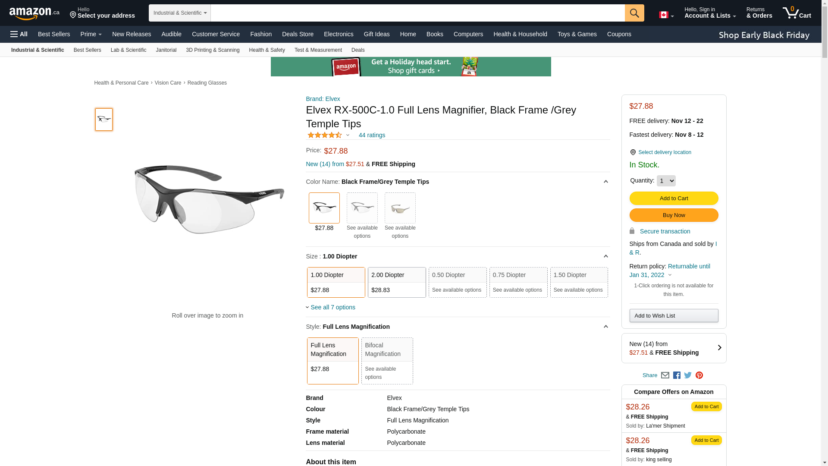Open the All hamburger menu
Image resolution: width=828 pixels, height=466 pixels.
click(19, 34)
